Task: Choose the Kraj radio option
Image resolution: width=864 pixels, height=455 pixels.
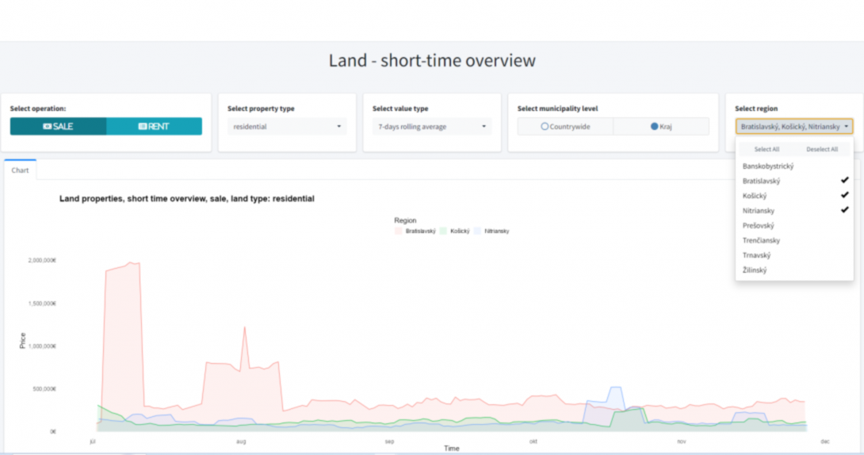Action: 661,126
